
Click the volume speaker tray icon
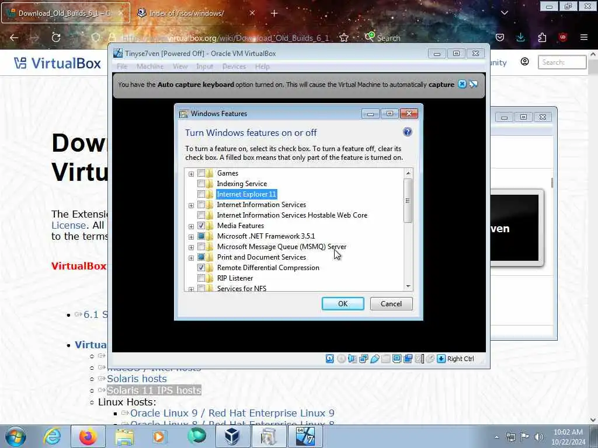pyautogui.click(x=538, y=436)
